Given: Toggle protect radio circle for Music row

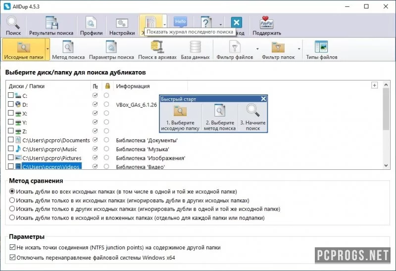Looking at the screenshot, I should point(106,149).
